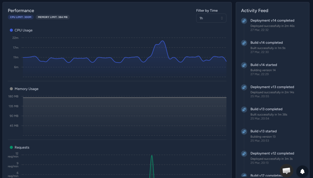Select the rocket icon for Deployment v12 completed

click(244, 154)
